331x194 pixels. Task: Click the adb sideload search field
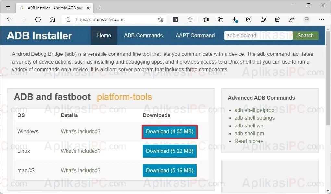258,36
